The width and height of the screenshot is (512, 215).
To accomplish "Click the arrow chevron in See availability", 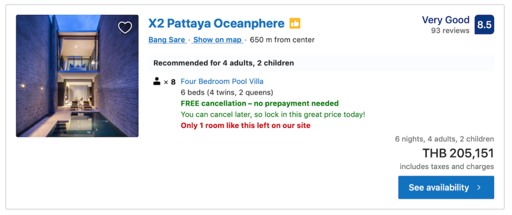I will 479,187.
